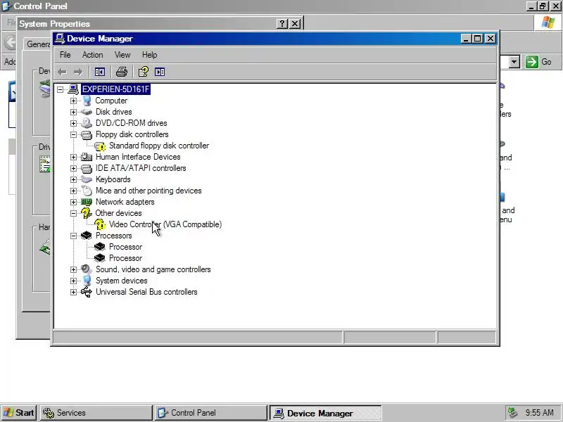Click Go button in Control Panel window
Image resolution: width=563 pixels, height=422 pixels.
tap(538, 62)
